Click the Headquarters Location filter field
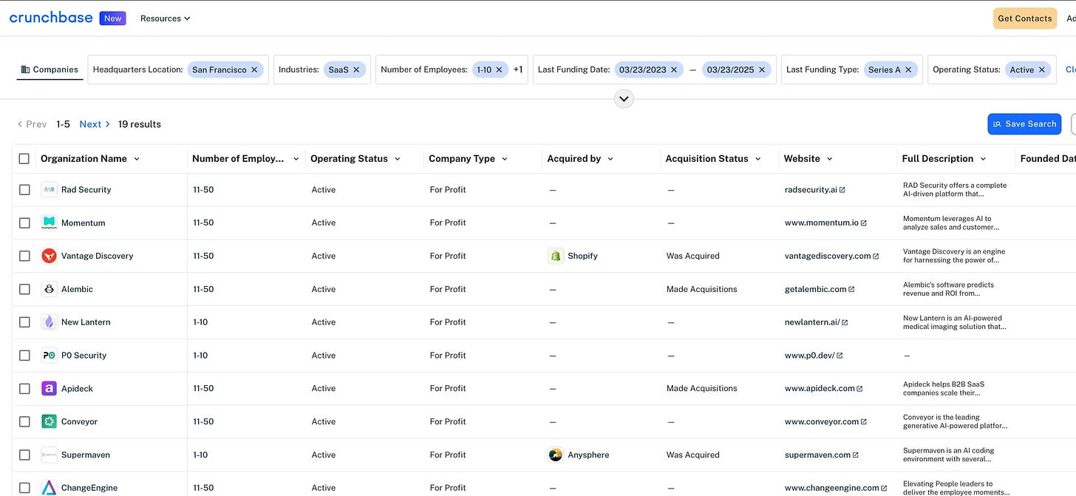1076x496 pixels. (178, 69)
